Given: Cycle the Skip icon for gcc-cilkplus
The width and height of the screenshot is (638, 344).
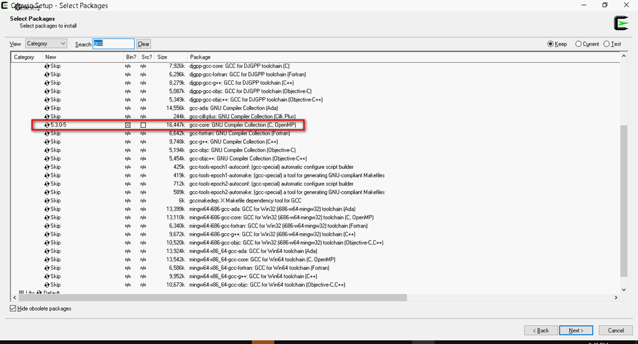Looking at the screenshot, I should [x=47, y=117].
